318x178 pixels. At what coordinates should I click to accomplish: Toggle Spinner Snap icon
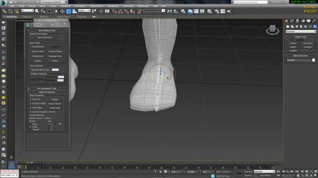click(x=133, y=11)
